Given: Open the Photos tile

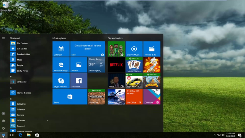Looking at the screenshot, I should (x=79, y=65).
